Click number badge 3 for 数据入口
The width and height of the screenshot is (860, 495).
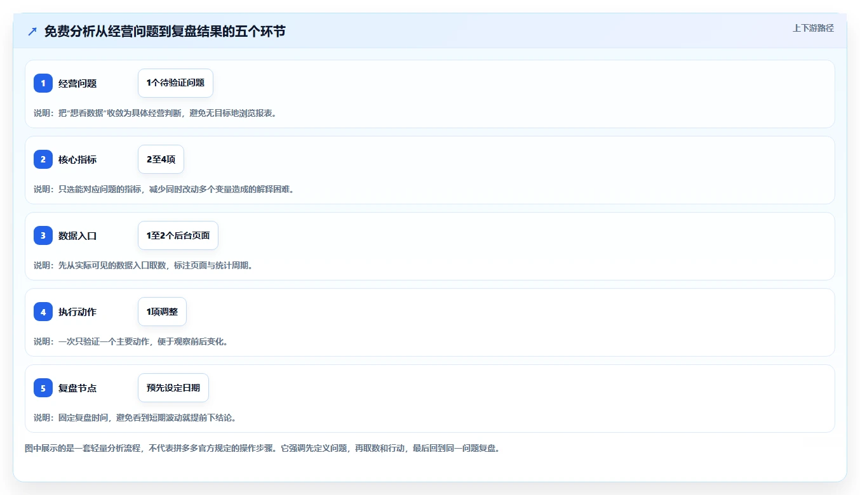[43, 235]
